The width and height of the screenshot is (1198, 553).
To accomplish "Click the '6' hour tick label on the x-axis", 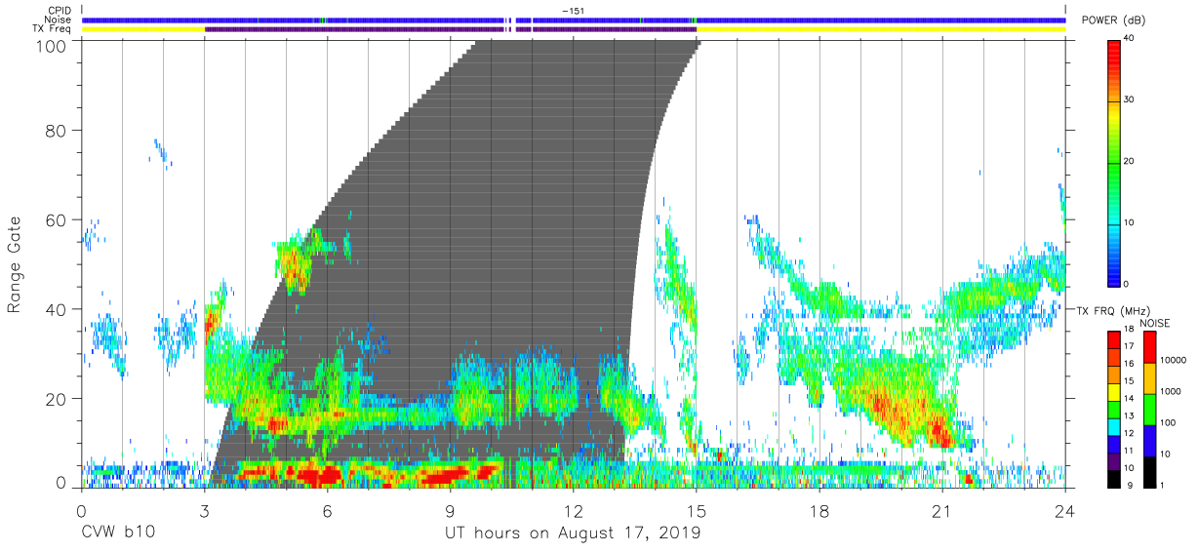I will (x=328, y=511).
